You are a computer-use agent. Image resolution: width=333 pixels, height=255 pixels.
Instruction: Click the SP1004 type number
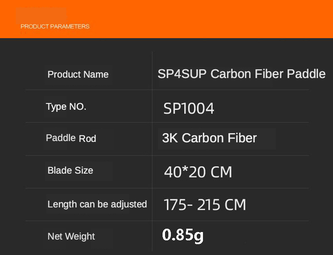[x=188, y=109]
